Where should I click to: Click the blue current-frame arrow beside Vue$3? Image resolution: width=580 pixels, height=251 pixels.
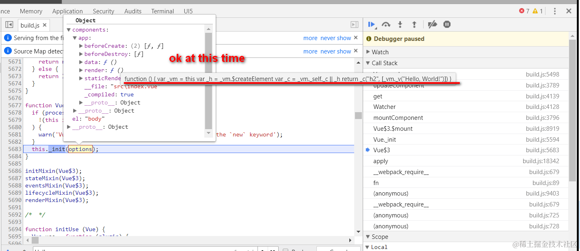click(368, 150)
